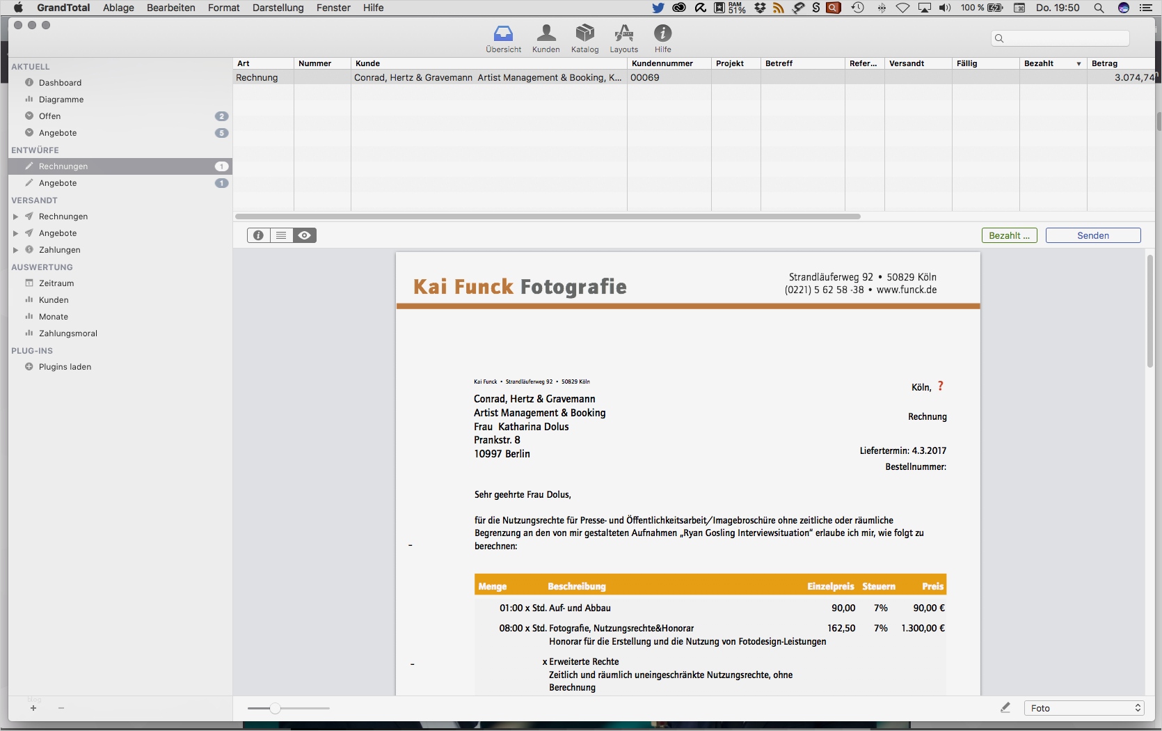Expand Angebote under Versandt
Screen dimensions: 1162x731
pos(15,233)
